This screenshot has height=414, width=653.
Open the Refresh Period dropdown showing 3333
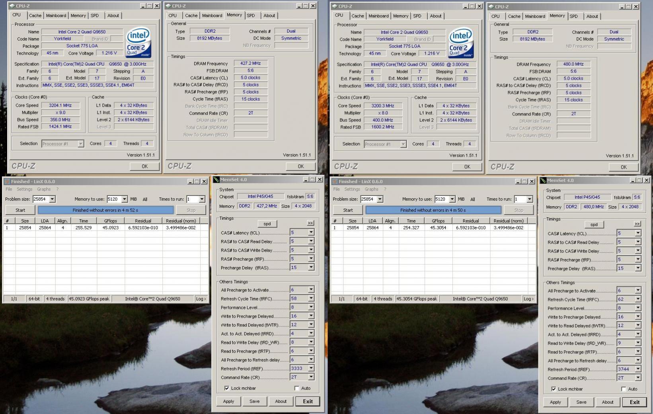(x=311, y=368)
